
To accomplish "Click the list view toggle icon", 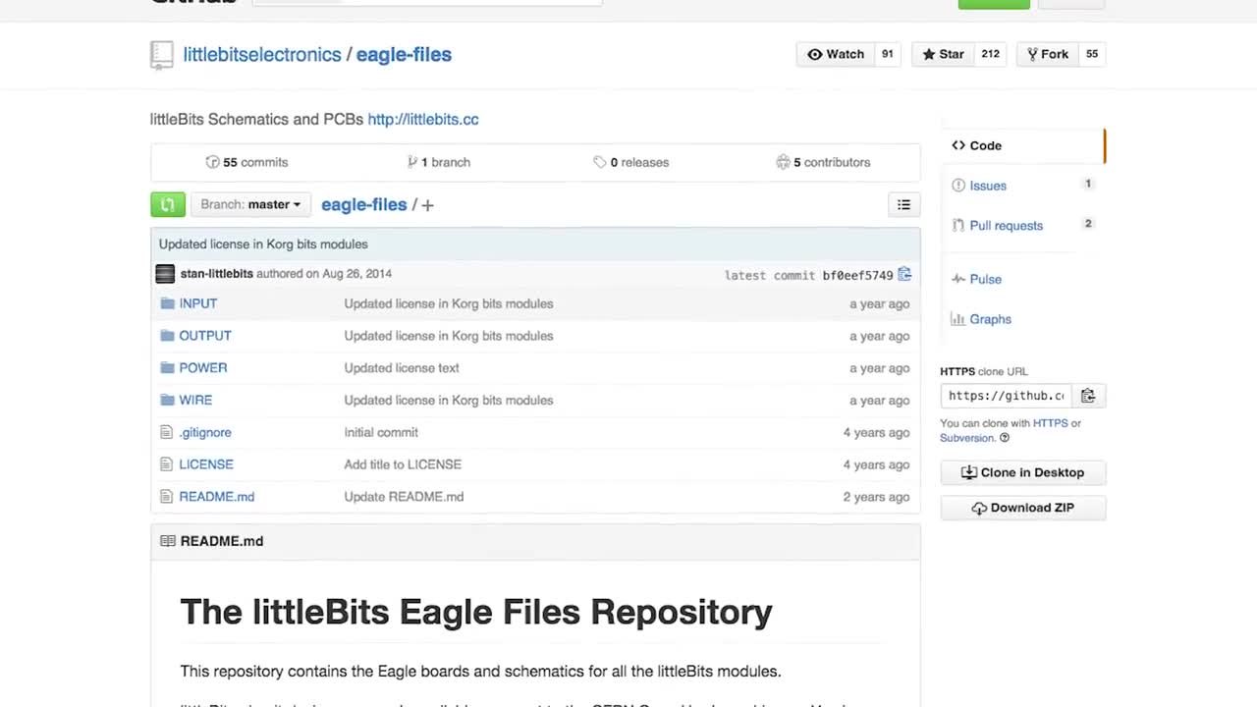I will click(903, 204).
